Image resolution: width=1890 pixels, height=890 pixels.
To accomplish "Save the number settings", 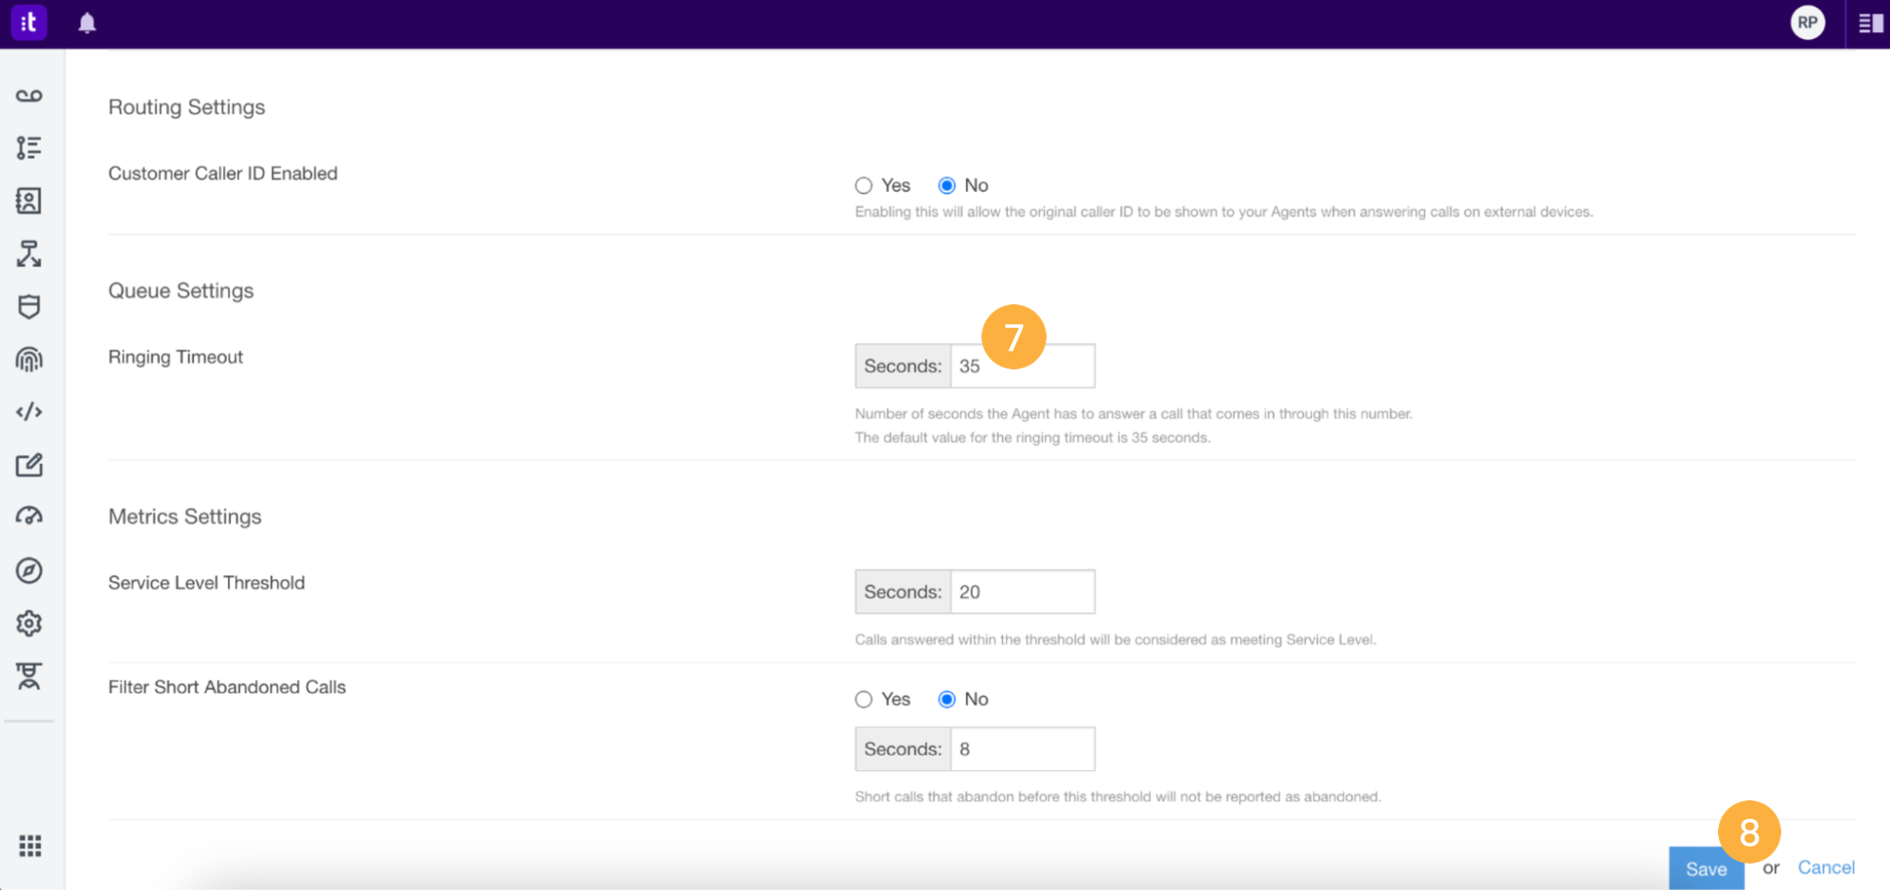I will click(1706, 868).
